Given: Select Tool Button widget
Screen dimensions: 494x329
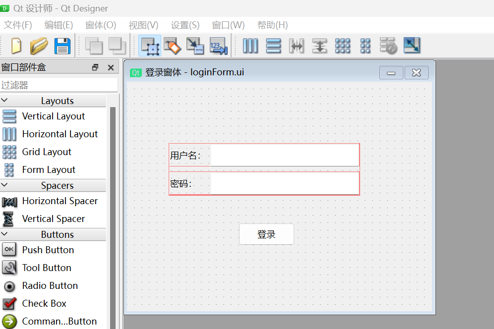Looking at the screenshot, I should pyautogui.click(x=53, y=268).
